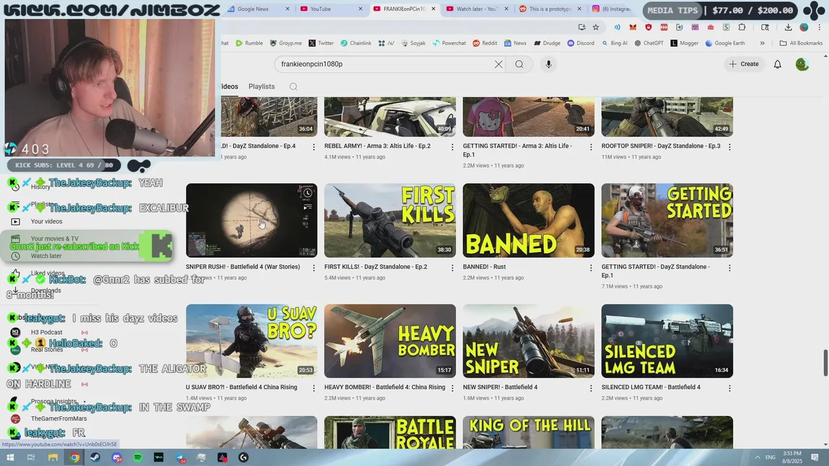Open 'GETTING STARTED! - Arma 3: Altis Life' title
This screenshot has height=466, width=829.
tap(517, 150)
